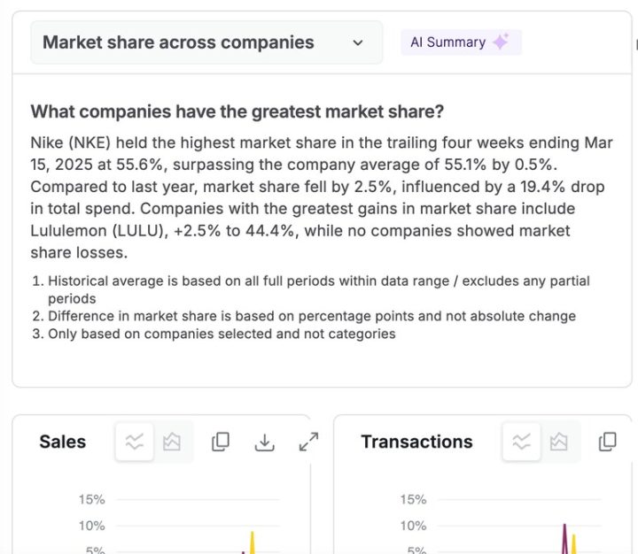The image size is (638, 554).
Task: Switch Transactions chart to line view
Action: (521, 442)
